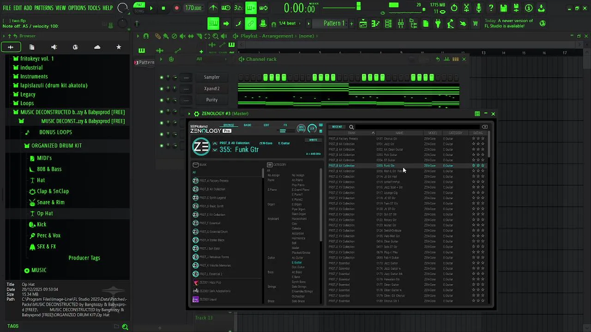The height and width of the screenshot is (332, 591).
Task: Switch to the BASIC tab in ZENOLOGY
Action: (x=247, y=125)
